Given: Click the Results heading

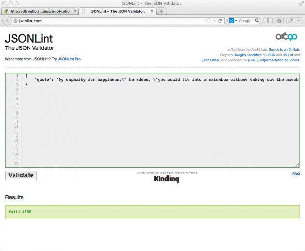Looking at the screenshot, I should pos(14,197).
